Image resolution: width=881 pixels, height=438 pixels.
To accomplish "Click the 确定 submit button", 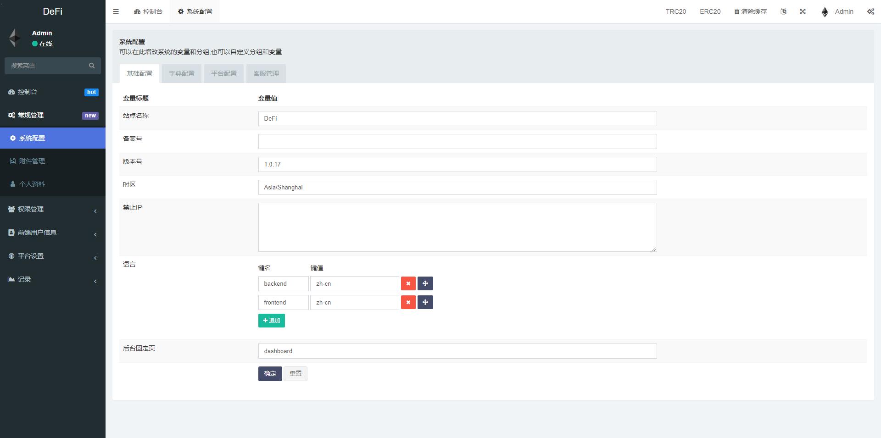I will (x=270, y=374).
